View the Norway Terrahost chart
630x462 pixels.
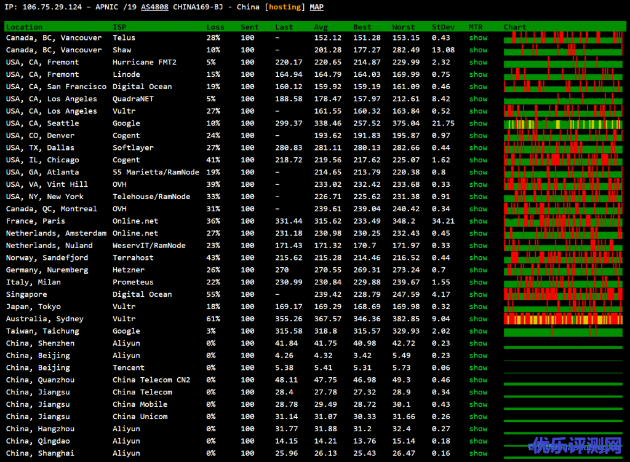click(x=563, y=258)
